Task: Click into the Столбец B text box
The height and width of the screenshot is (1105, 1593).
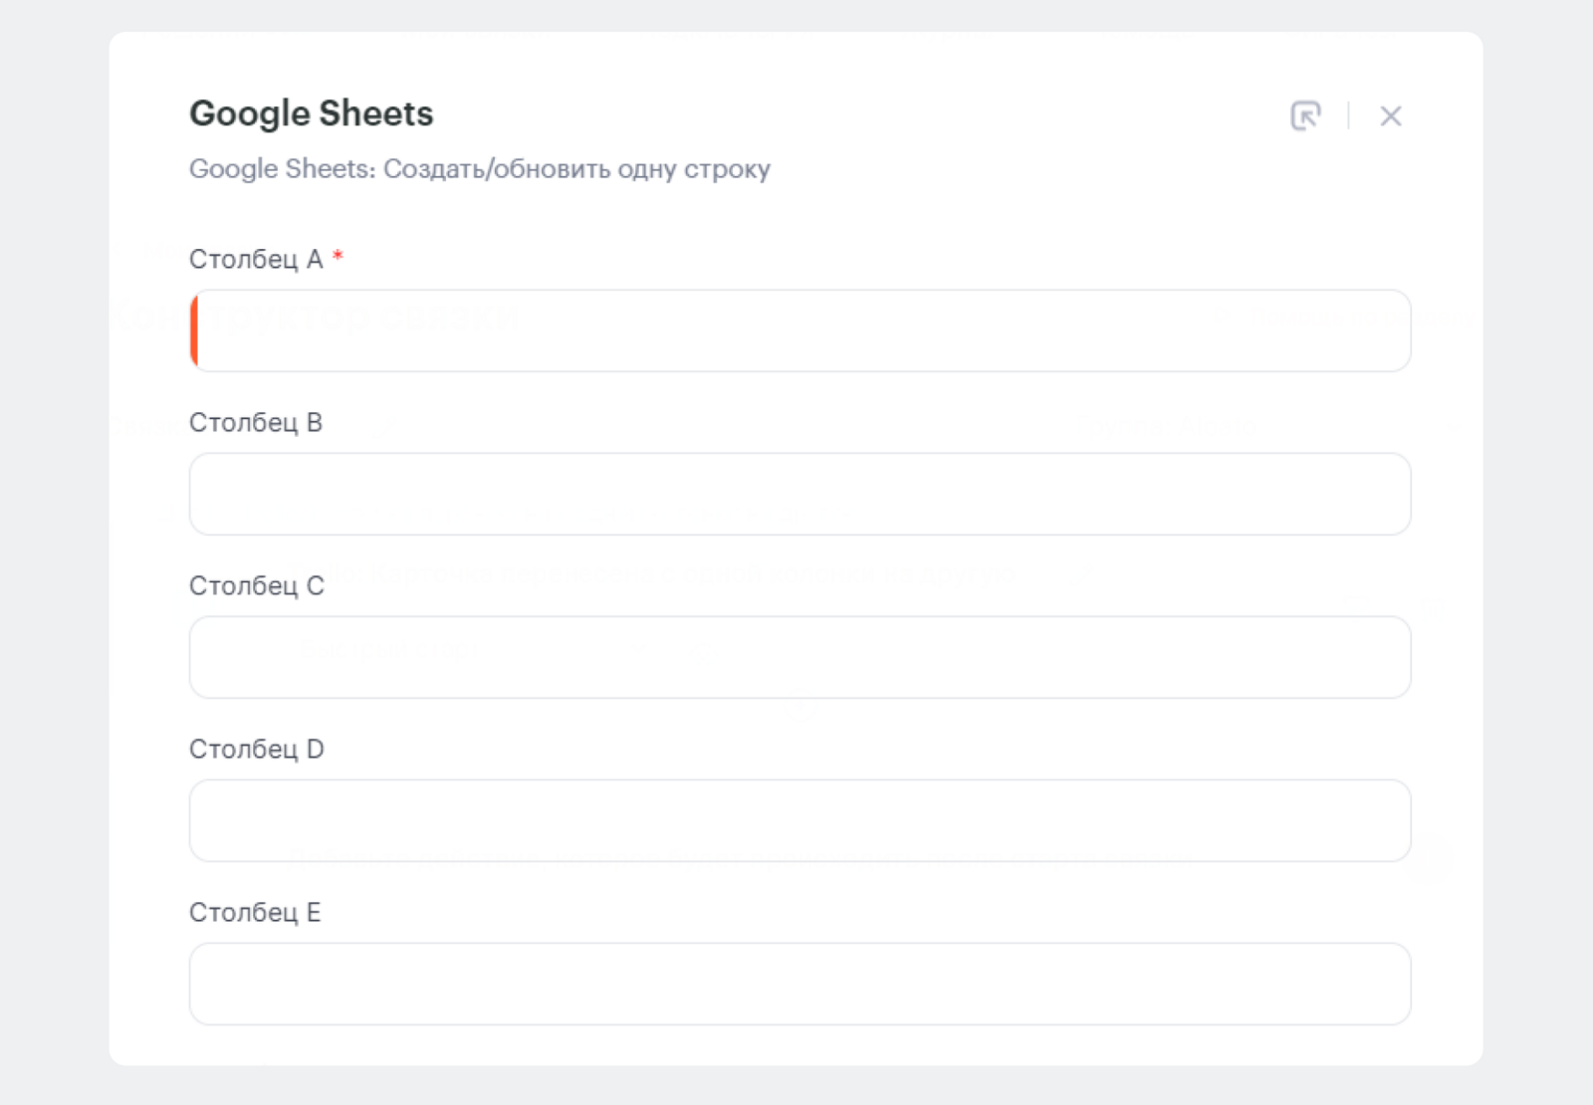Action: [x=799, y=495]
